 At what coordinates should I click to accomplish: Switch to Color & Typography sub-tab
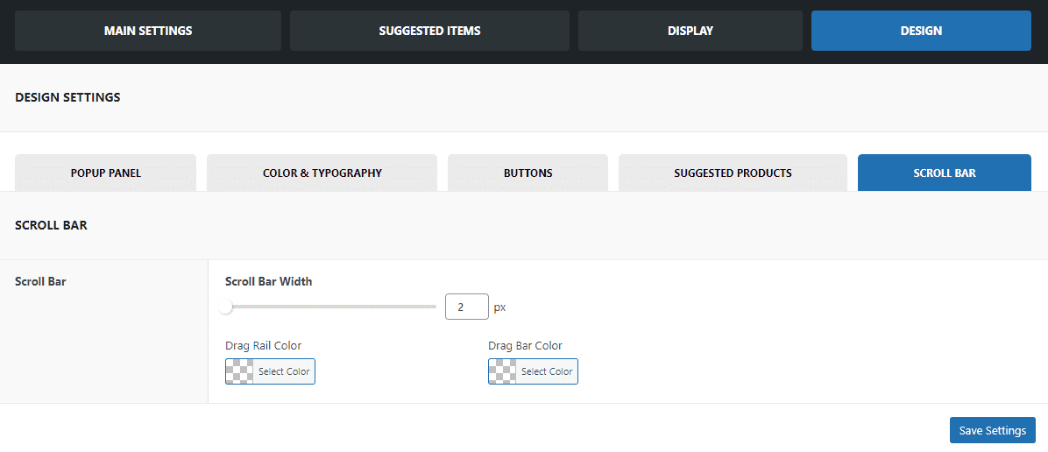pyautogui.click(x=322, y=173)
